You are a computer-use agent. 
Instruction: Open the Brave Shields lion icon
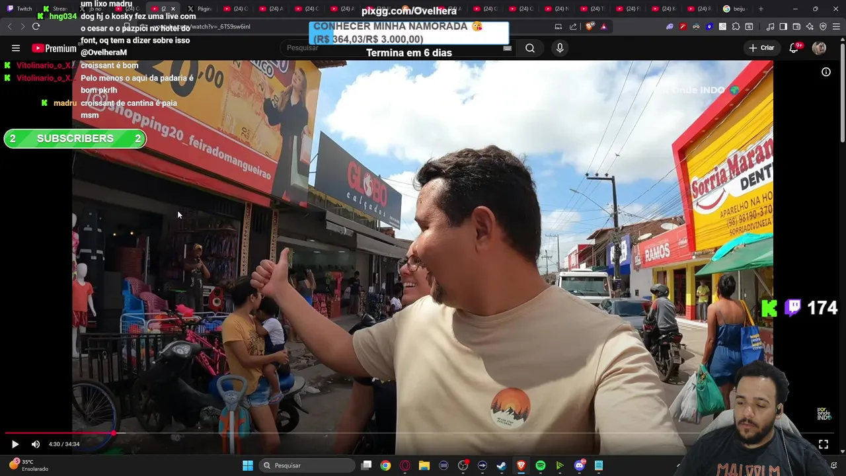(x=589, y=26)
